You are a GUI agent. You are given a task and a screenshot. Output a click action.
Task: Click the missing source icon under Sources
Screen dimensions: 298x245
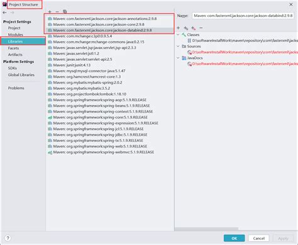click(189, 52)
